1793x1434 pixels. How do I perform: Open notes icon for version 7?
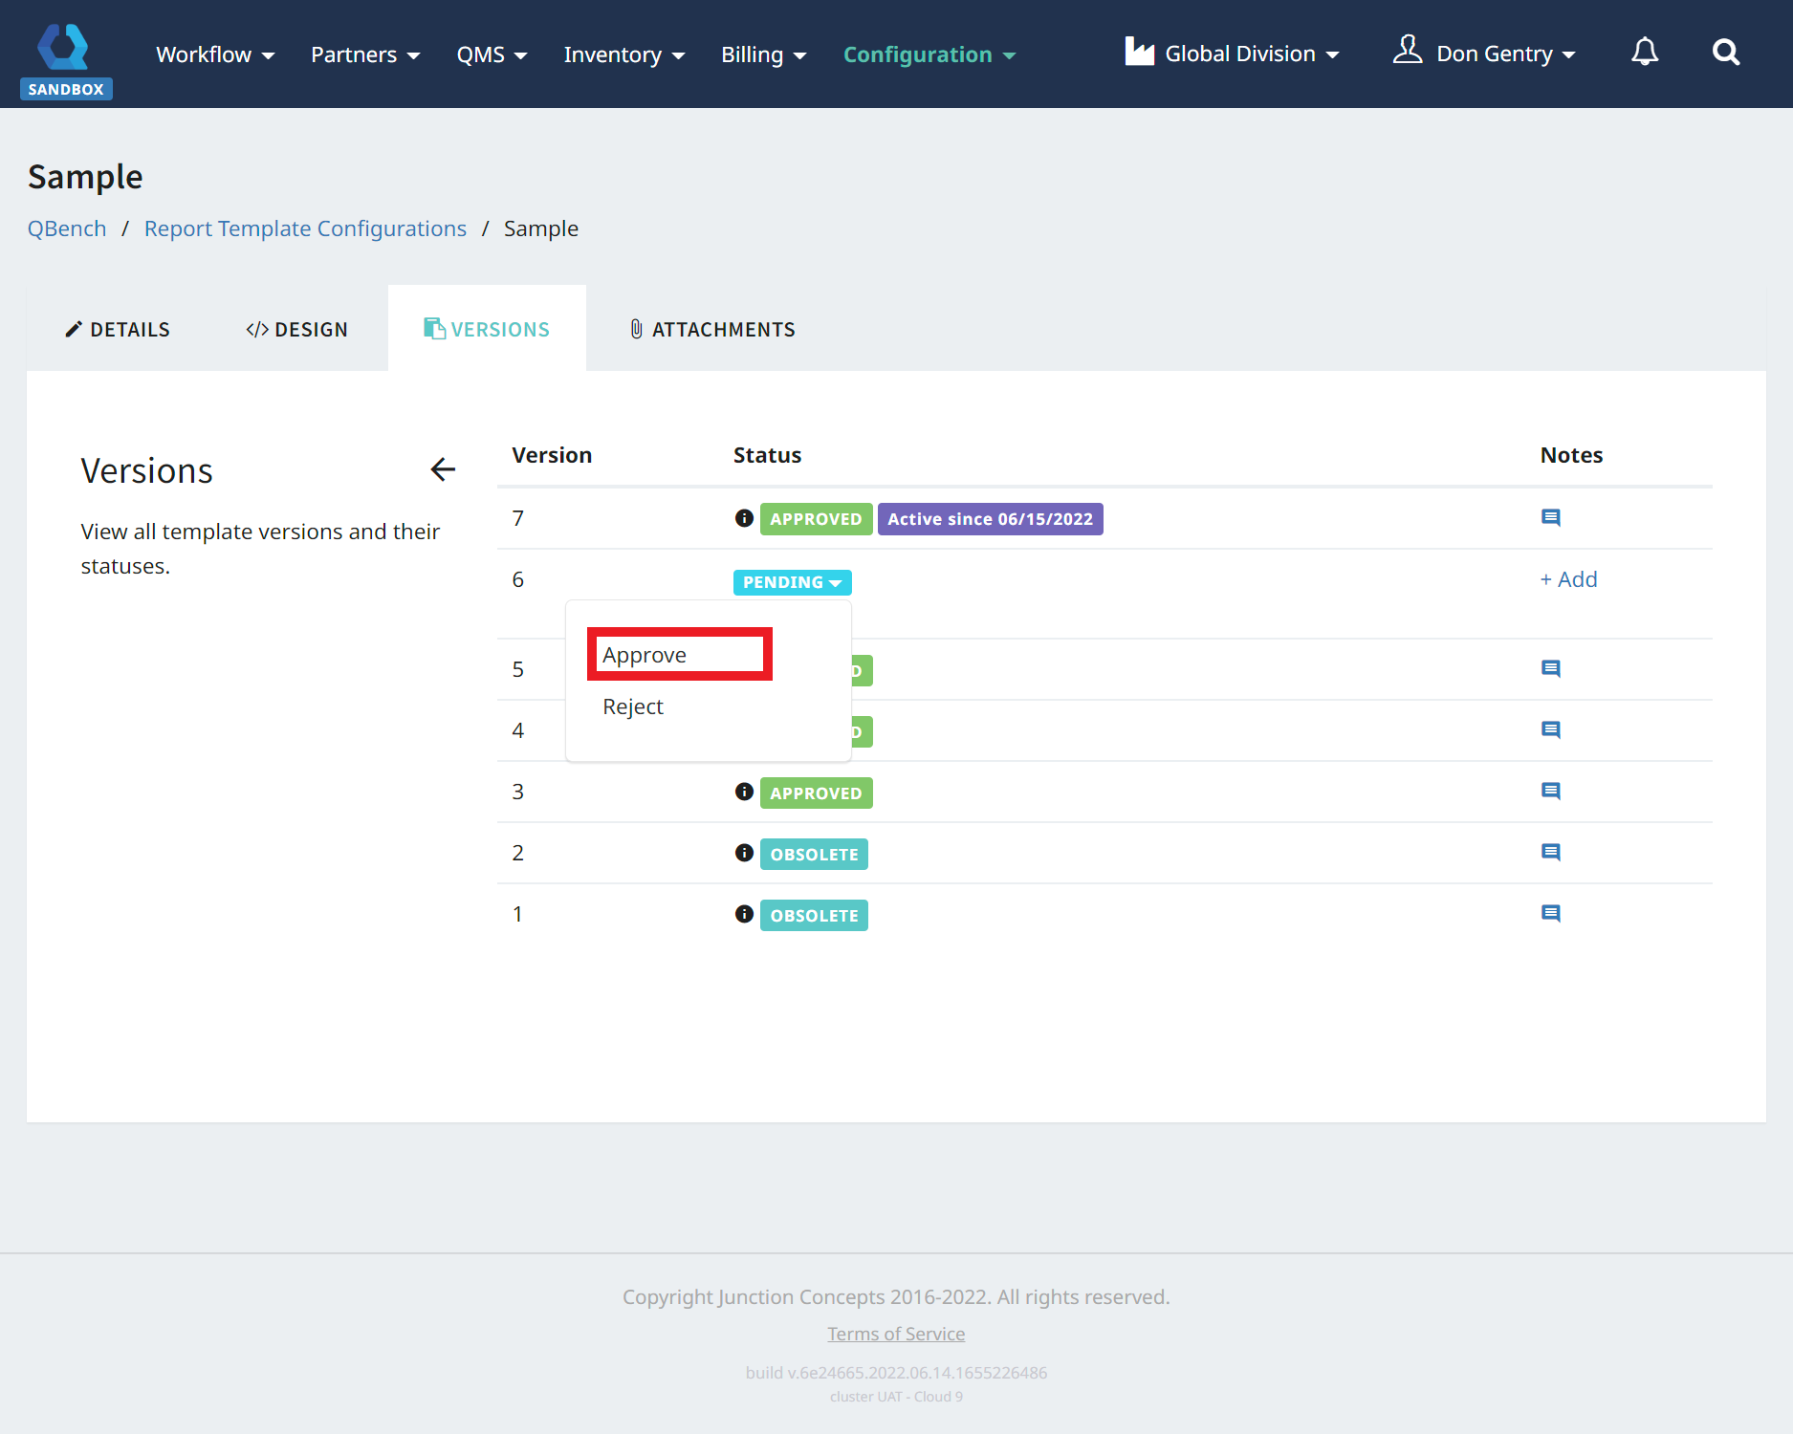click(1550, 518)
